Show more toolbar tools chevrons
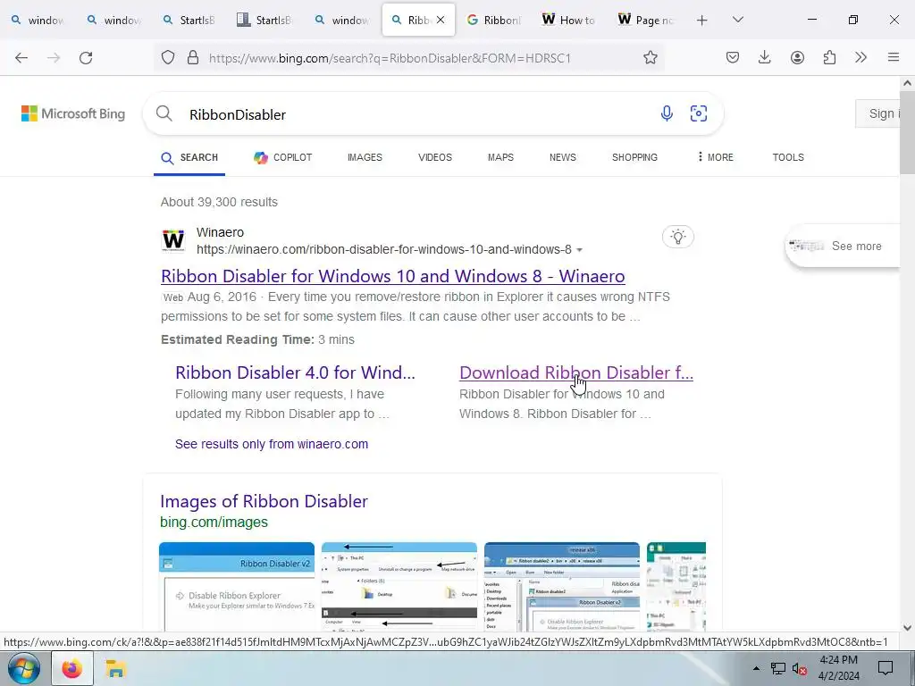The width and height of the screenshot is (915, 686). pos(860,57)
